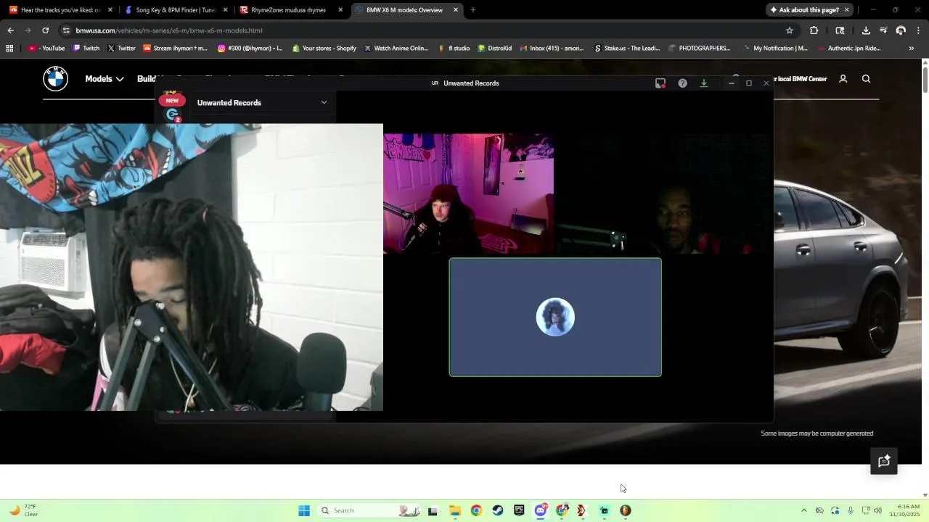The image size is (929, 522).
Task: Open browser downloads icon
Action: tap(866, 30)
